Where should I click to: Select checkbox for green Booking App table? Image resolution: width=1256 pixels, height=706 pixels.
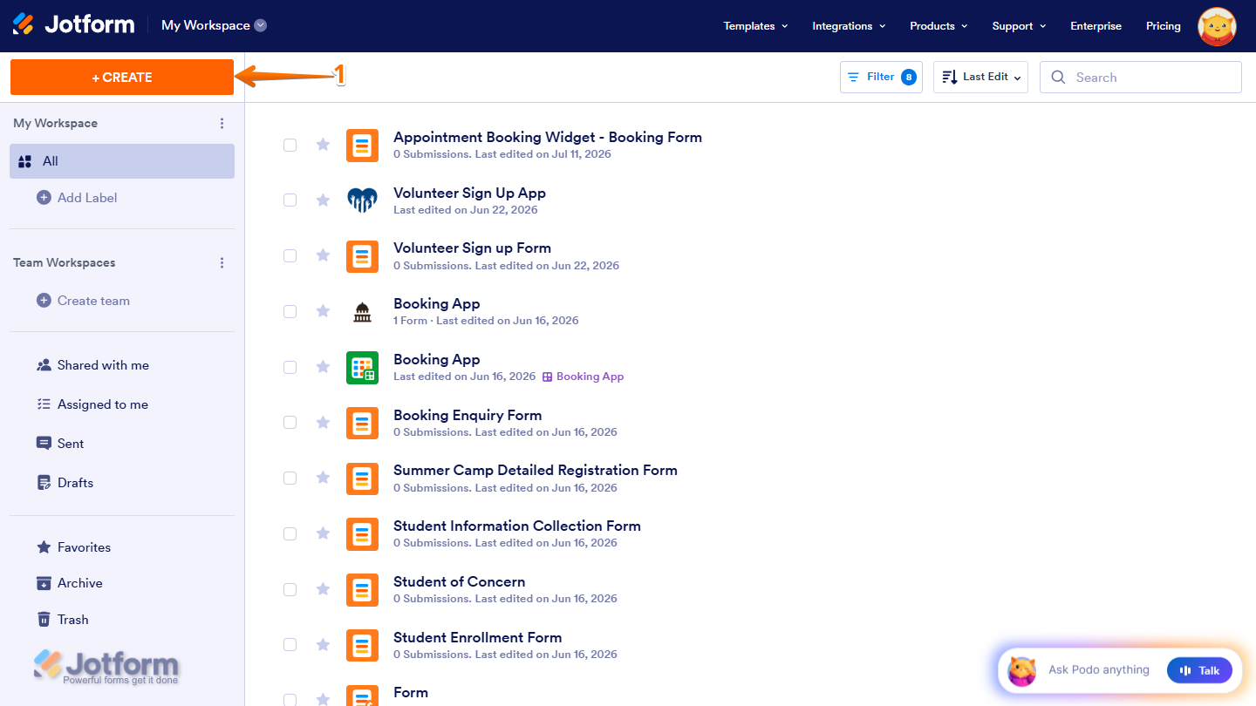pyautogui.click(x=290, y=368)
